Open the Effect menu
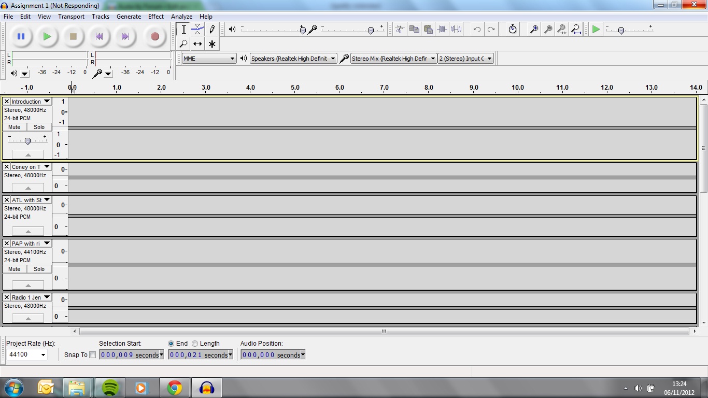This screenshot has height=398, width=708. coord(155,16)
